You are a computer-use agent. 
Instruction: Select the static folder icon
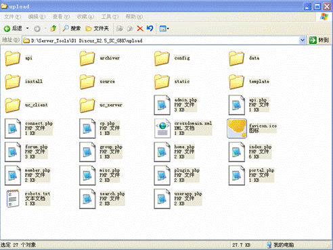[162, 82]
